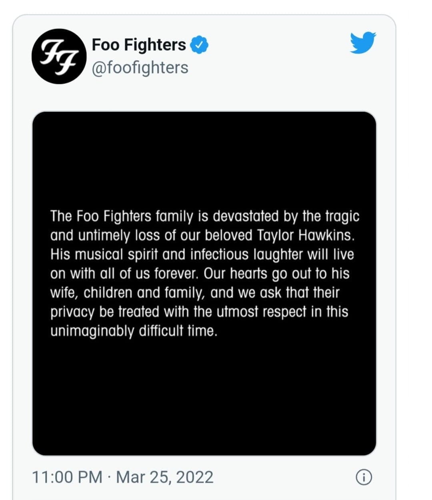Image resolution: width=432 pixels, height=500 pixels.
Task: Click the line starting The Foo Fighters family
Action: click(205, 216)
